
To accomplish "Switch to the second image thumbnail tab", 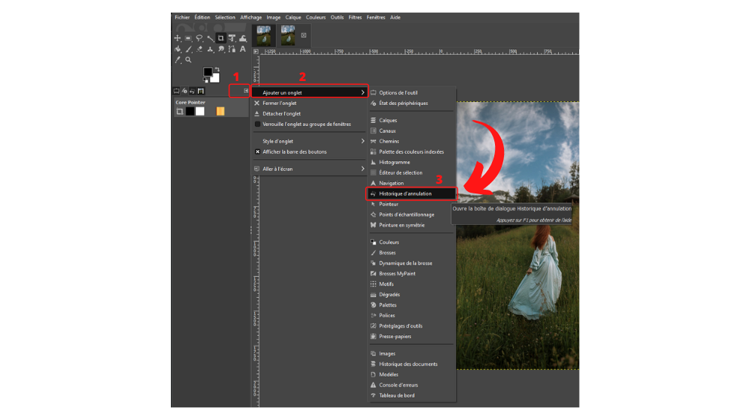I will tap(288, 35).
